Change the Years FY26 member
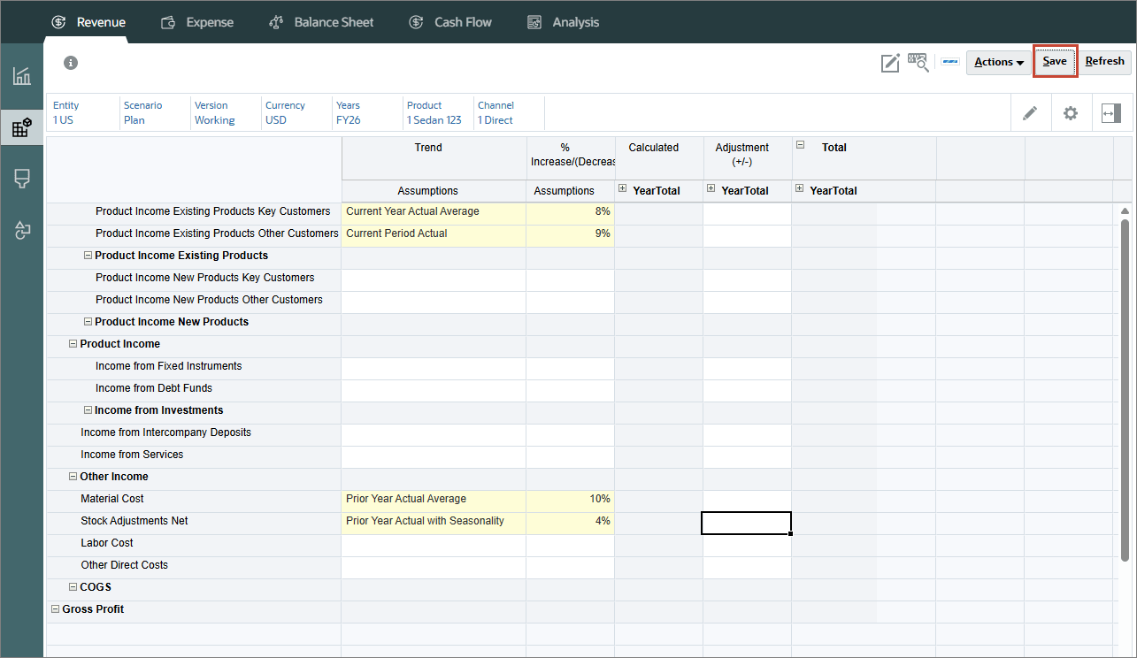The width and height of the screenshot is (1137, 658). click(x=366, y=112)
